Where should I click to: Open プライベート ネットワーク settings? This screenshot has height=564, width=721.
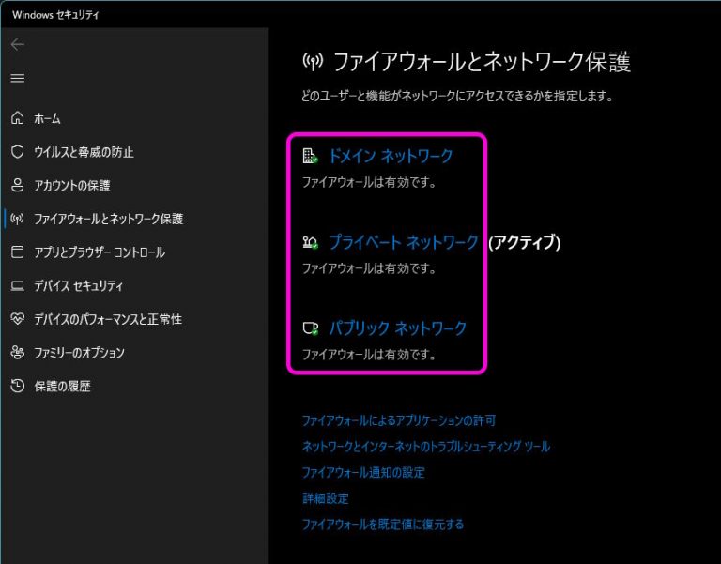404,242
